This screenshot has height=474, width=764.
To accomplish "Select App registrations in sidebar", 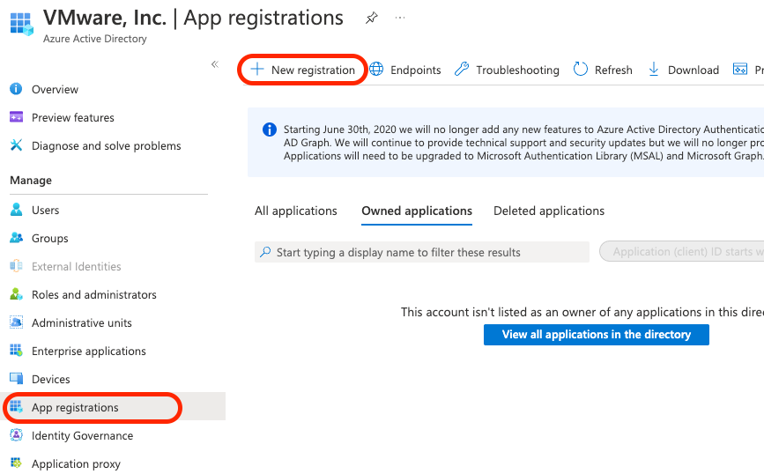I will 75,407.
